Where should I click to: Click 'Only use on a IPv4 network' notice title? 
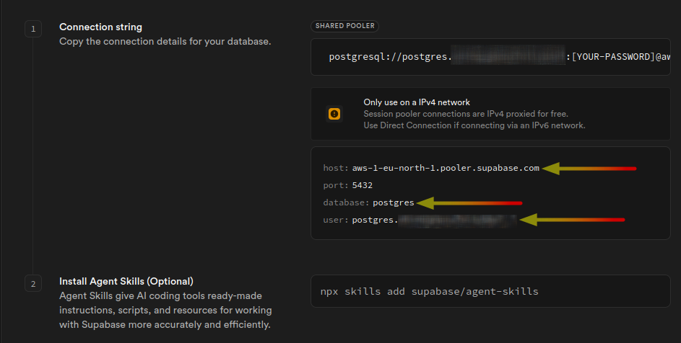pyautogui.click(x=417, y=102)
